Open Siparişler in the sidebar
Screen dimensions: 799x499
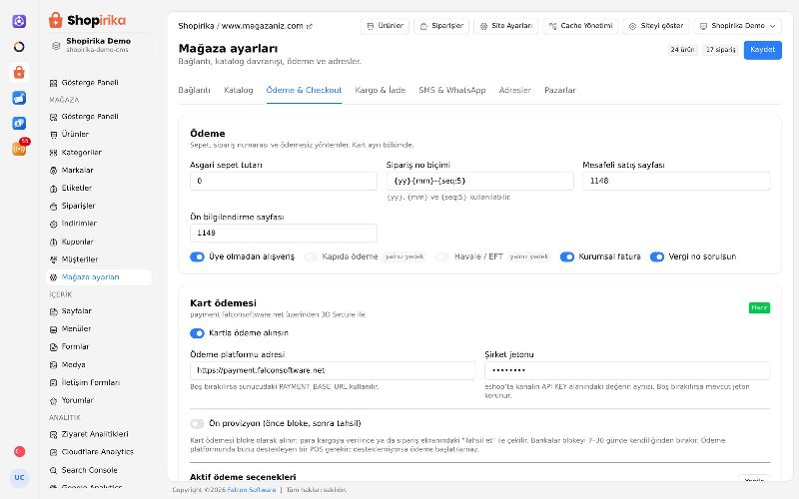99,206
